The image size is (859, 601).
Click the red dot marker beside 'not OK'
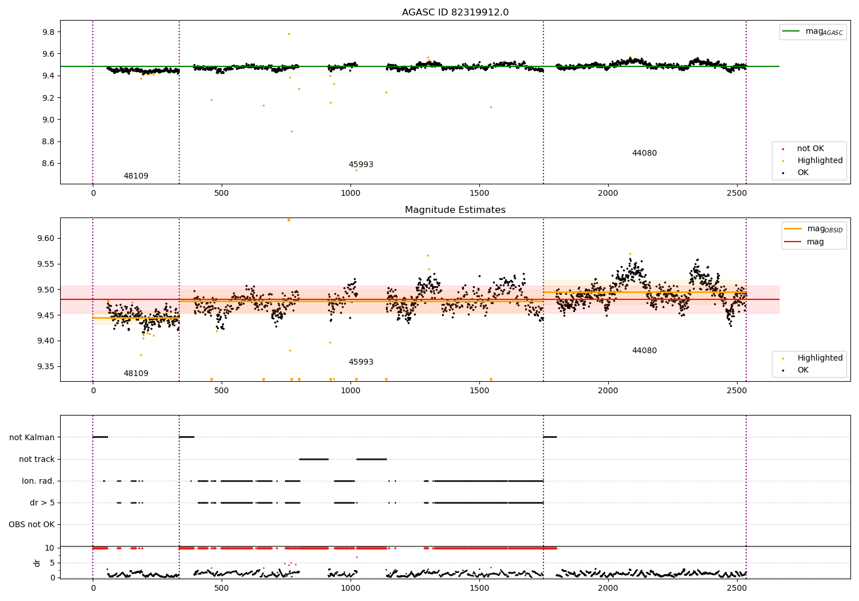[783, 149]
